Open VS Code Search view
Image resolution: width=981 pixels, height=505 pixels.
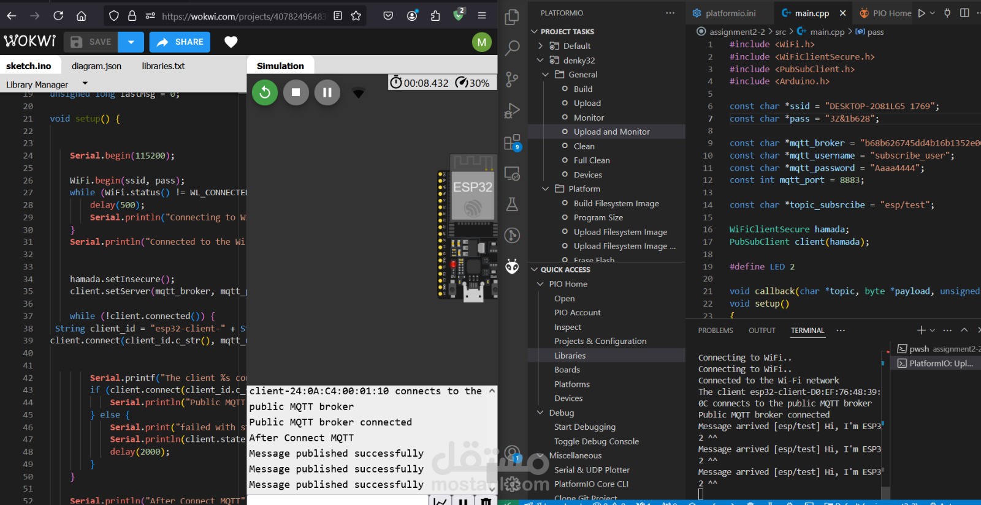coord(512,48)
